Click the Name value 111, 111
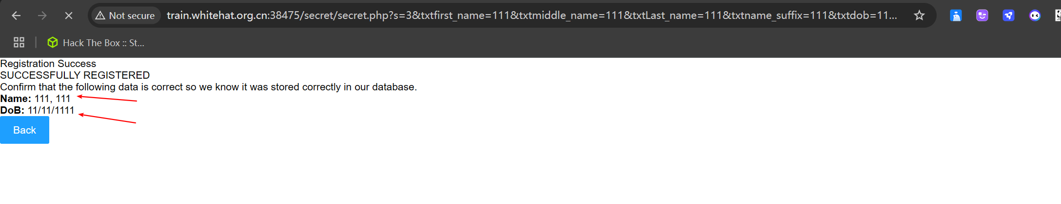The width and height of the screenshot is (1061, 204). pos(53,99)
